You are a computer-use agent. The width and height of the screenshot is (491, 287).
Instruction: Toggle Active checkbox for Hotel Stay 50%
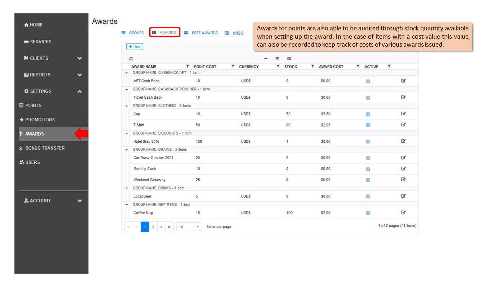(368, 142)
